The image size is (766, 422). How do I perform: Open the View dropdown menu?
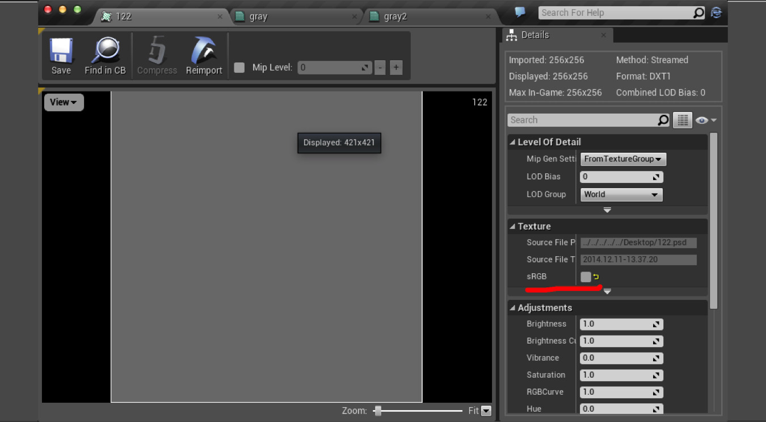click(63, 102)
